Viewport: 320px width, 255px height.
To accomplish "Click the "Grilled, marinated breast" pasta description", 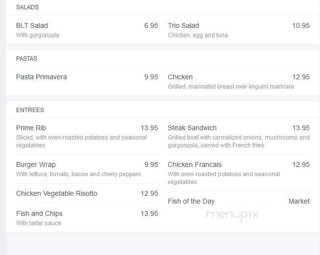I will click(231, 87).
